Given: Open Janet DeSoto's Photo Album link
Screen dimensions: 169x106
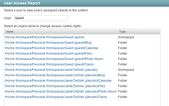Looking at the screenshot, I should click(60, 92).
